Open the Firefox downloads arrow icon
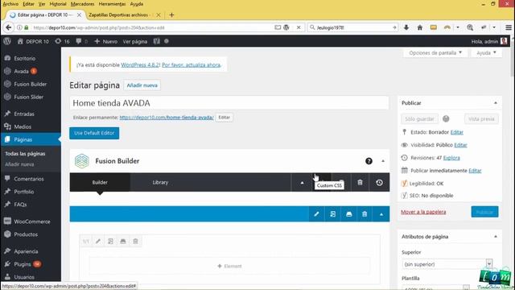 tap(406, 27)
